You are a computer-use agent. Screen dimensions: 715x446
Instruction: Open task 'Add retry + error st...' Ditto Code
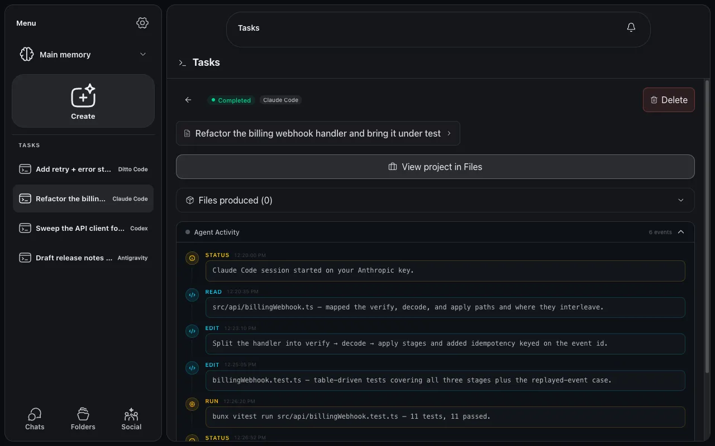[83, 169]
